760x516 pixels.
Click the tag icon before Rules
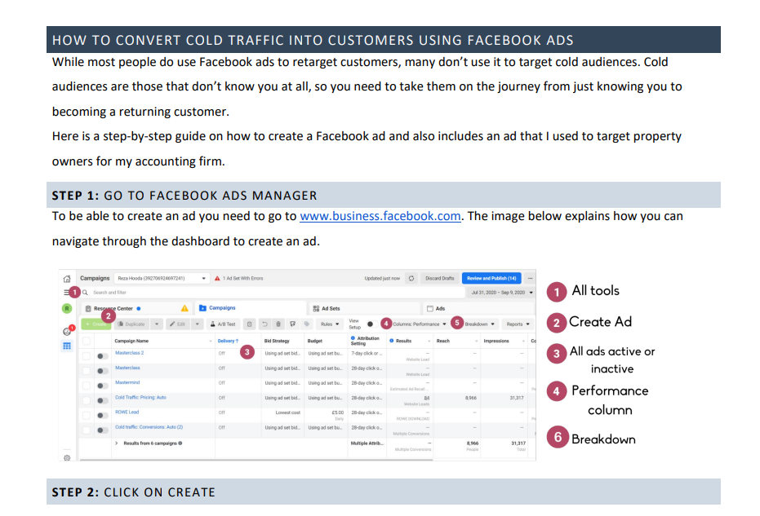pos(306,324)
